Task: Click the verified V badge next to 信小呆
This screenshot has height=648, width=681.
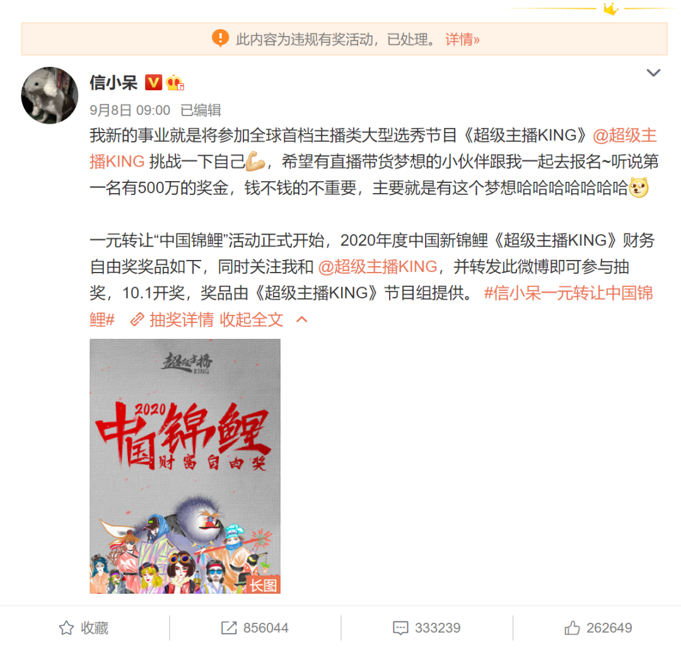Action: pyautogui.click(x=153, y=82)
